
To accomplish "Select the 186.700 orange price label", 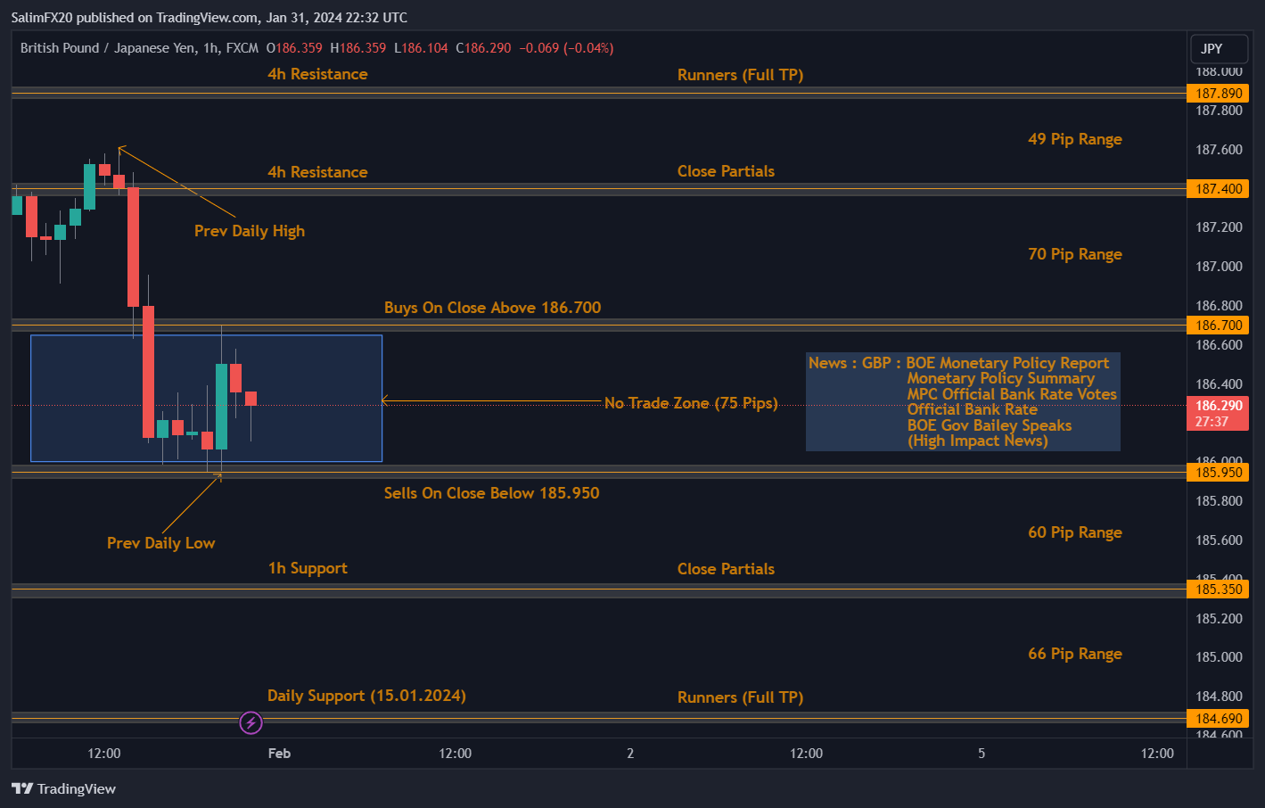I will 1218,326.
